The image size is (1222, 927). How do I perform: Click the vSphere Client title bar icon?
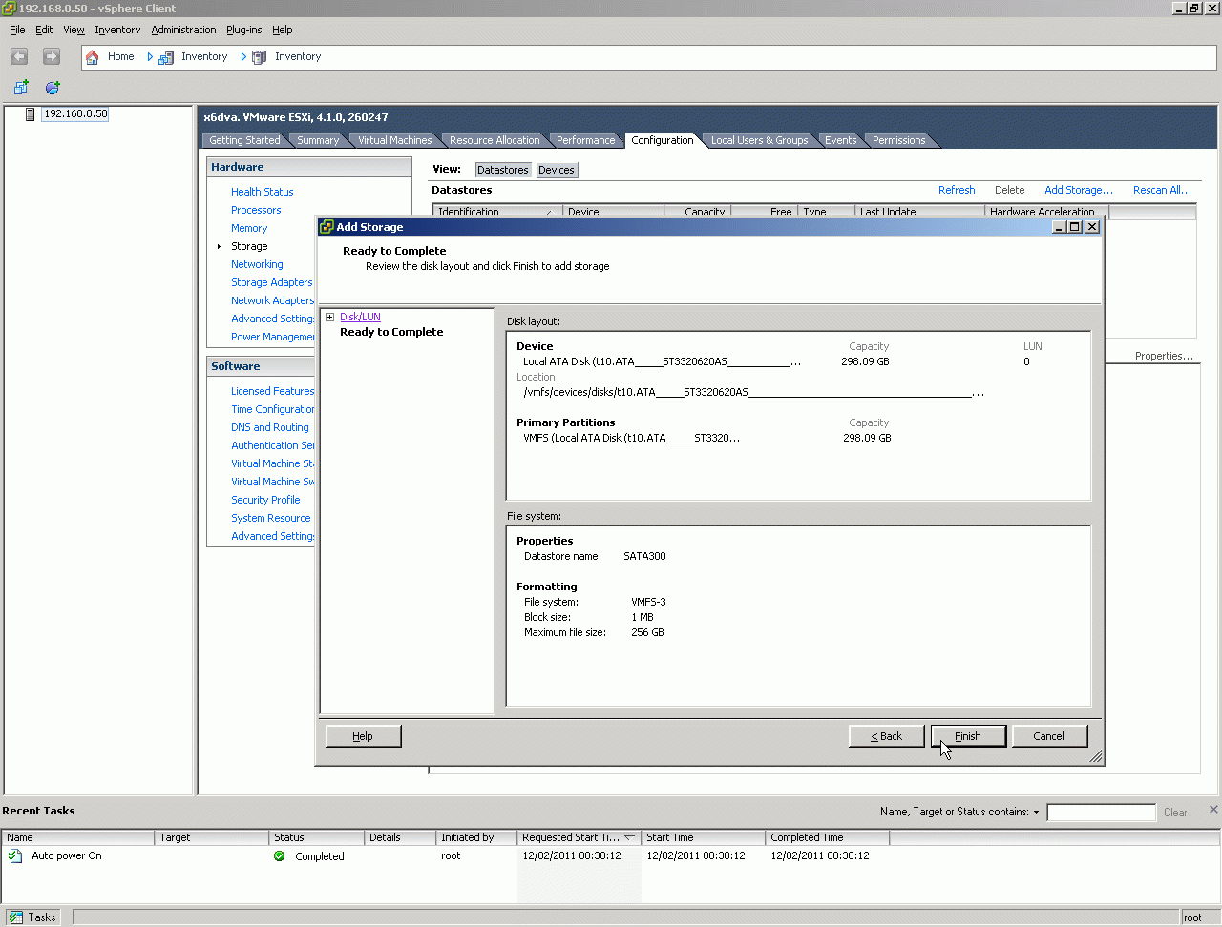pos(9,9)
